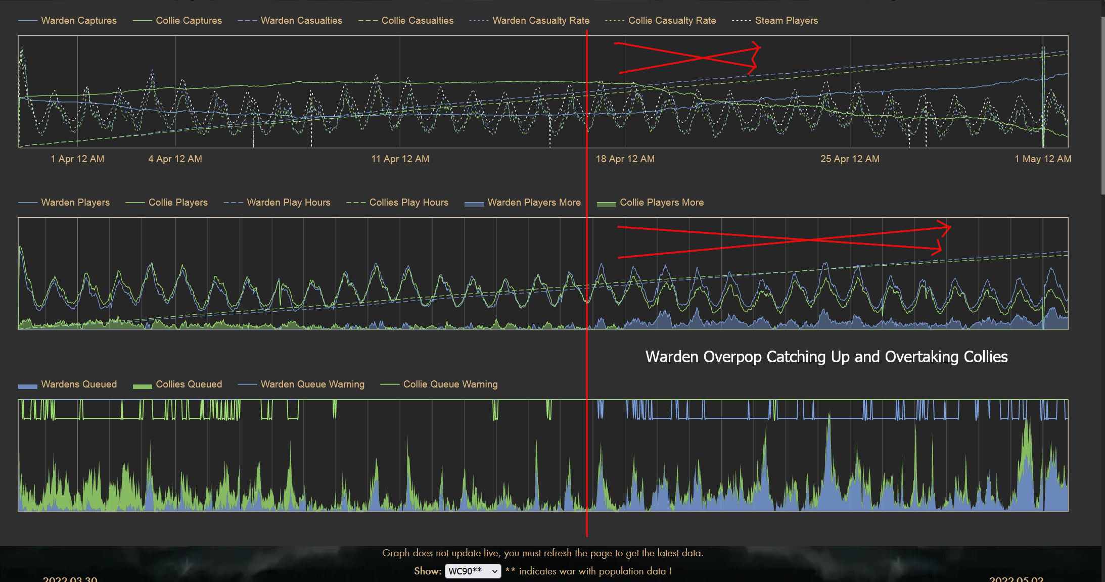Toggle Warden Play Hours legend item
This screenshot has width=1105, height=582.
tap(288, 203)
